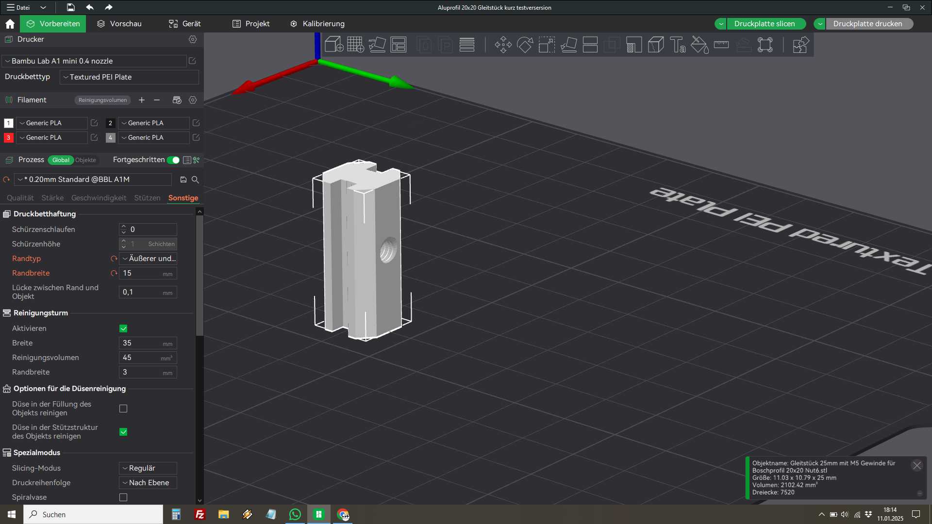
Task: Open the Color painting bucket tool
Action: pyautogui.click(x=699, y=45)
